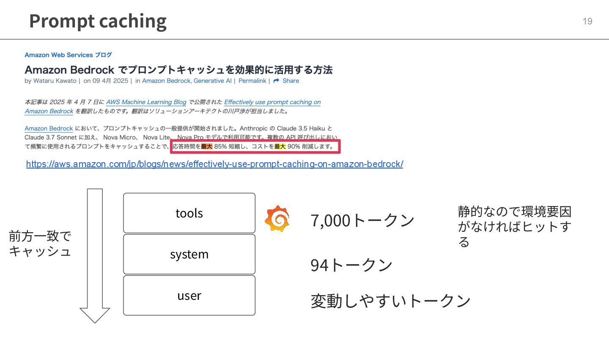
Task: Click the Amazon Bedrock category link in byline
Action: (167, 81)
